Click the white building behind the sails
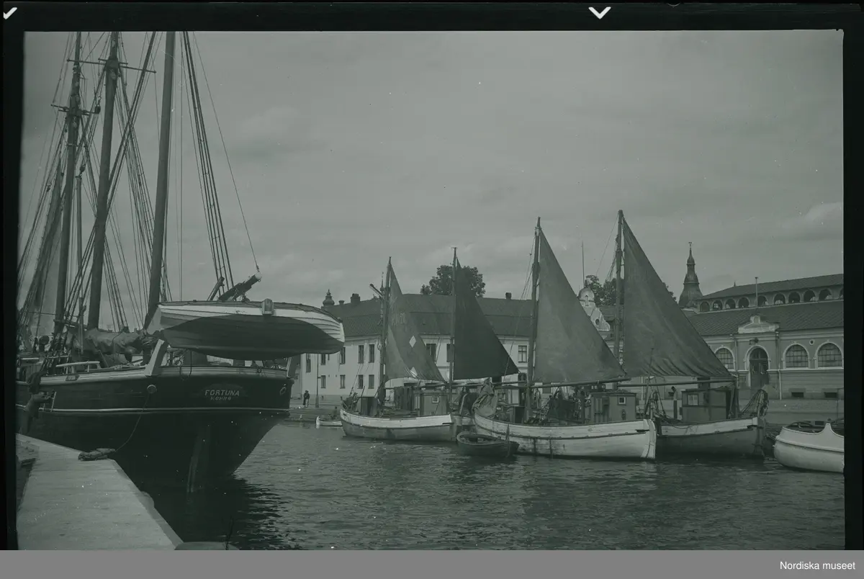Screen dimensions: 864x579 click(x=346, y=367)
